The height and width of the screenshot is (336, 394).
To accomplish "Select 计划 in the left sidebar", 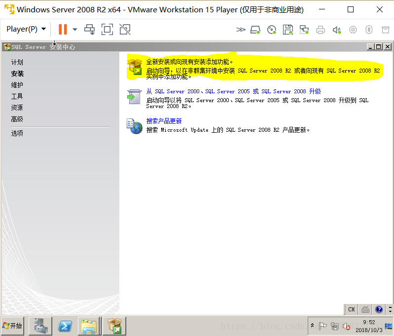I will (x=17, y=62).
